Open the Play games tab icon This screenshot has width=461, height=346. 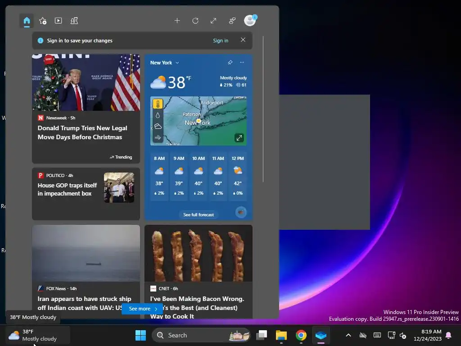(x=74, y=21)
